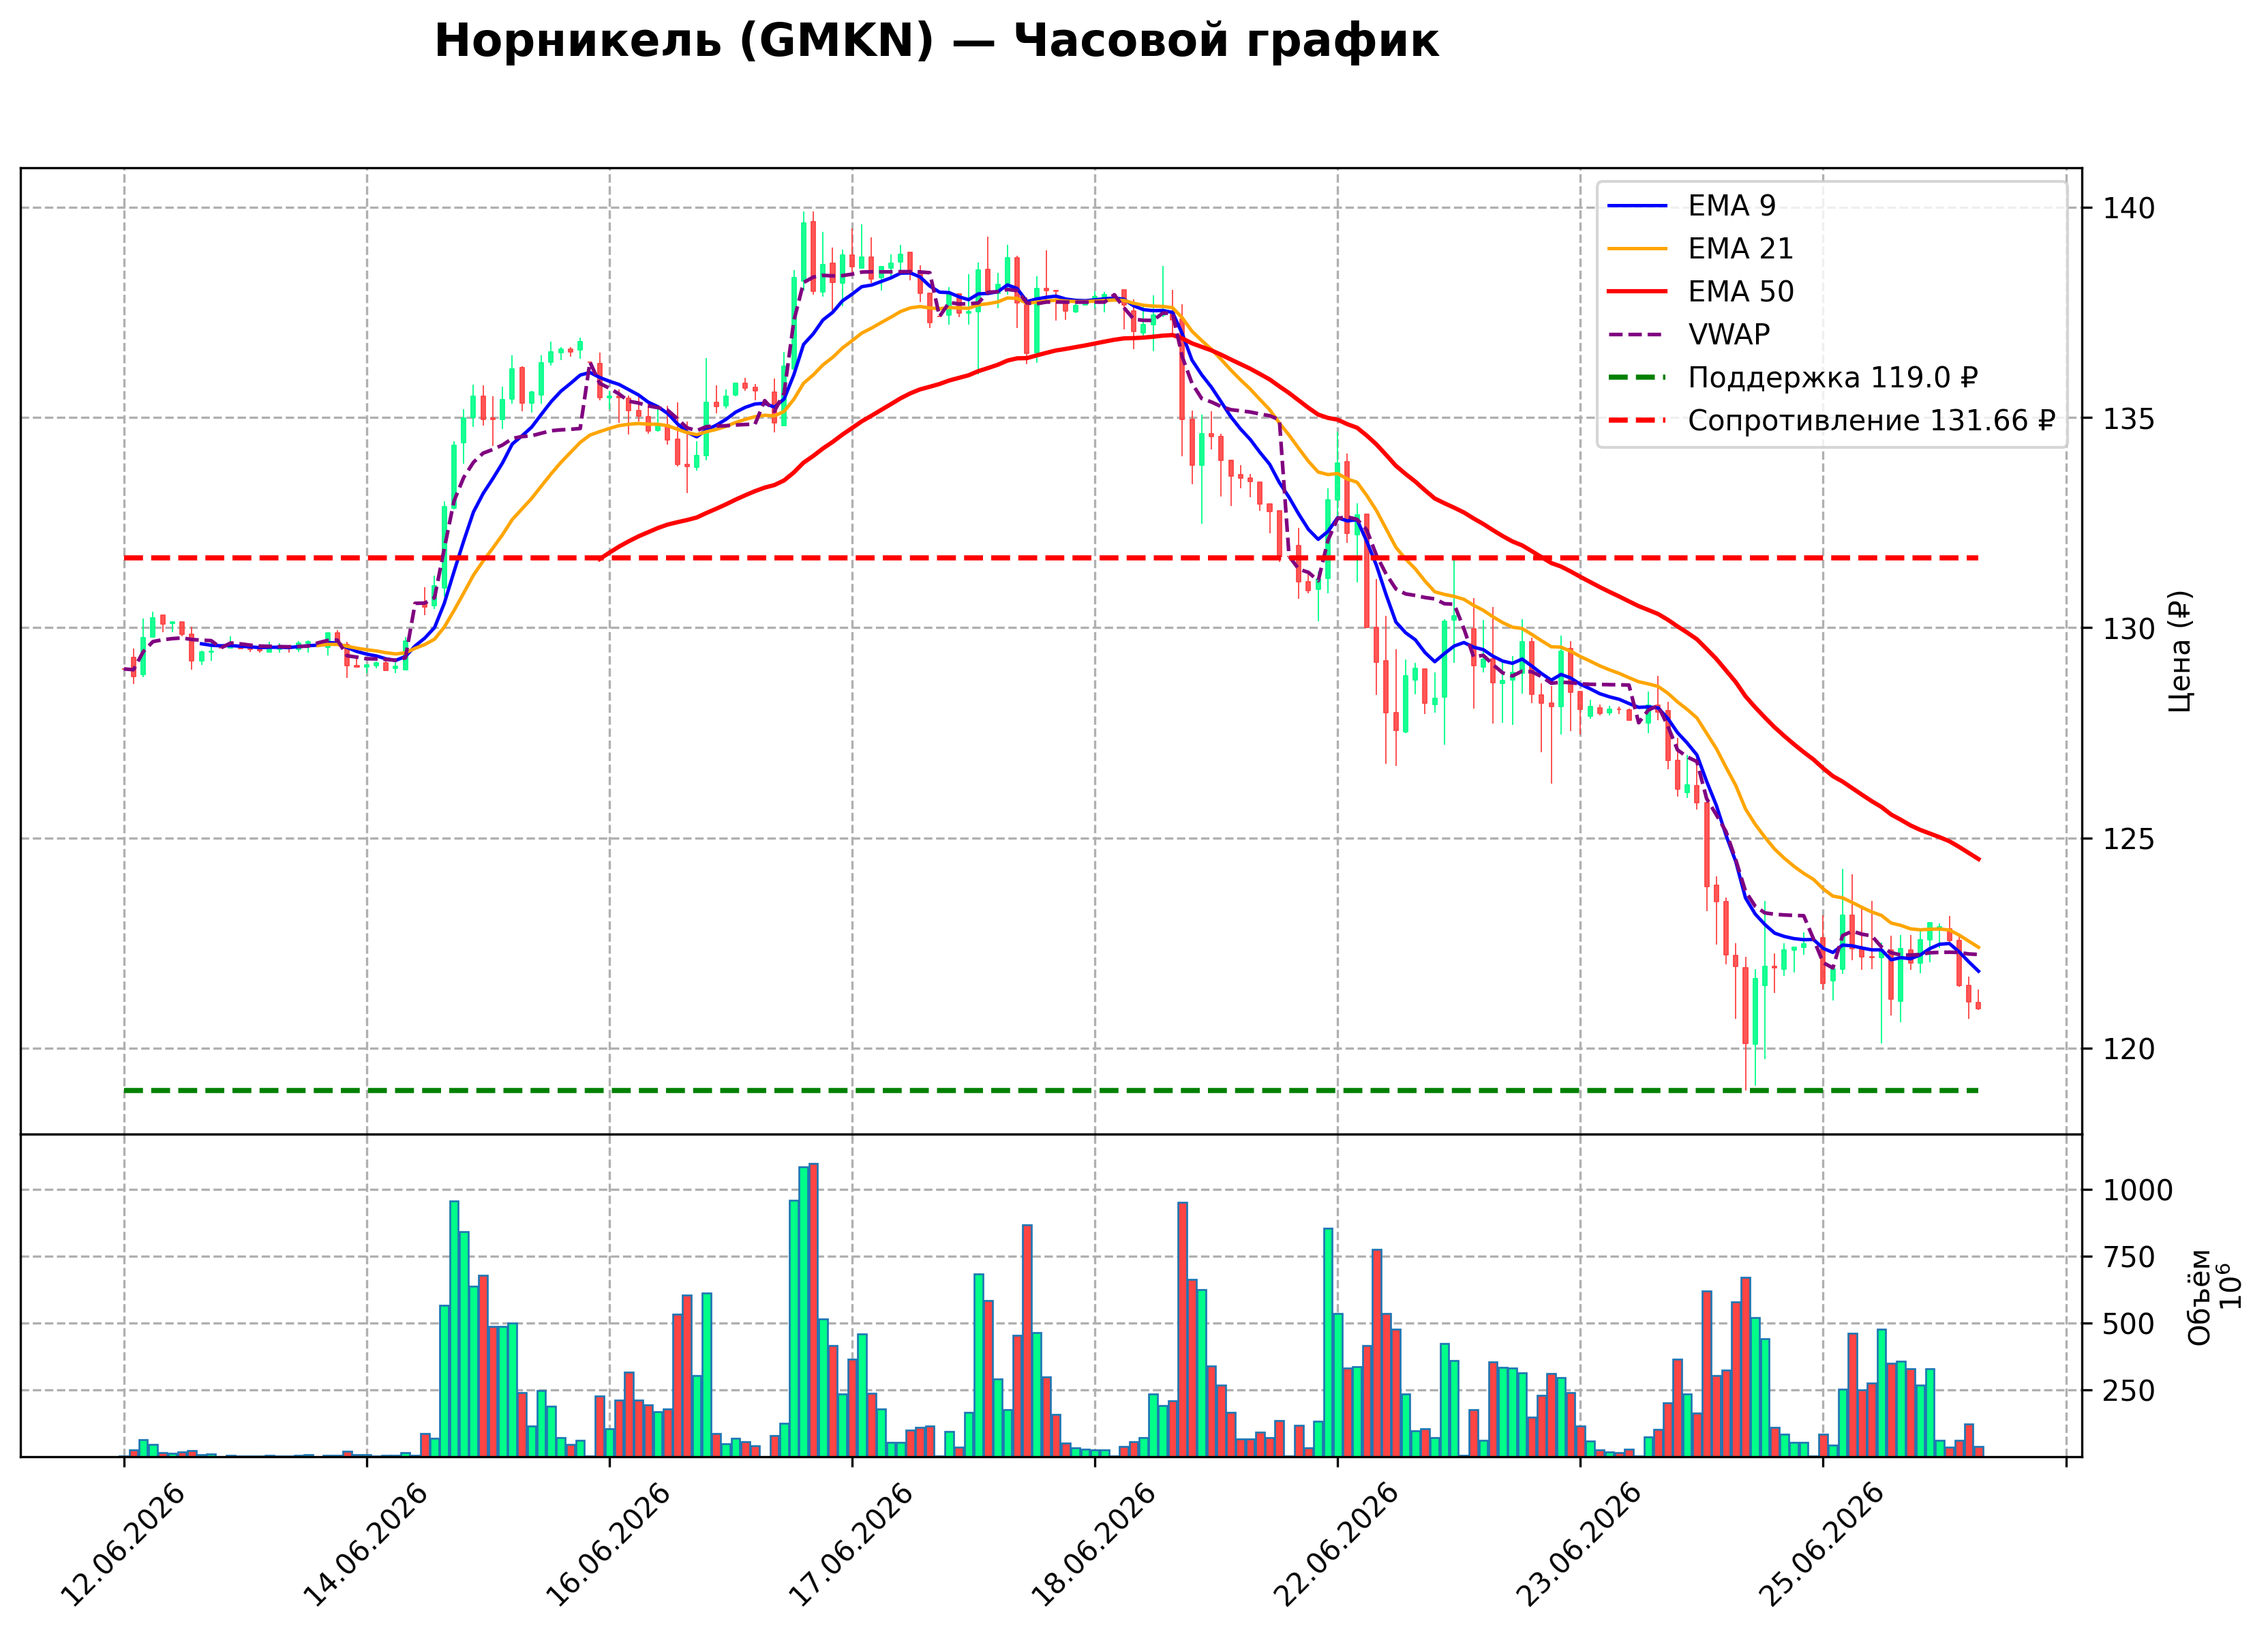The height and width of the screenshot is (1632, 2268).
Task: Click price tick 135 on the right axis
Action: [x=2128, y=418]
